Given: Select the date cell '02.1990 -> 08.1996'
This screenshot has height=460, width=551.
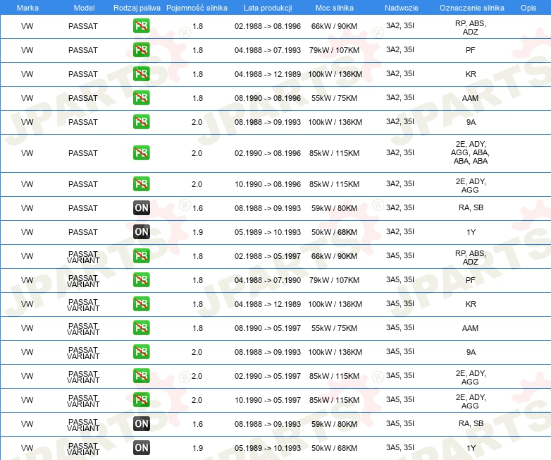Looking at the screenshot, I should tap(268, 153).
